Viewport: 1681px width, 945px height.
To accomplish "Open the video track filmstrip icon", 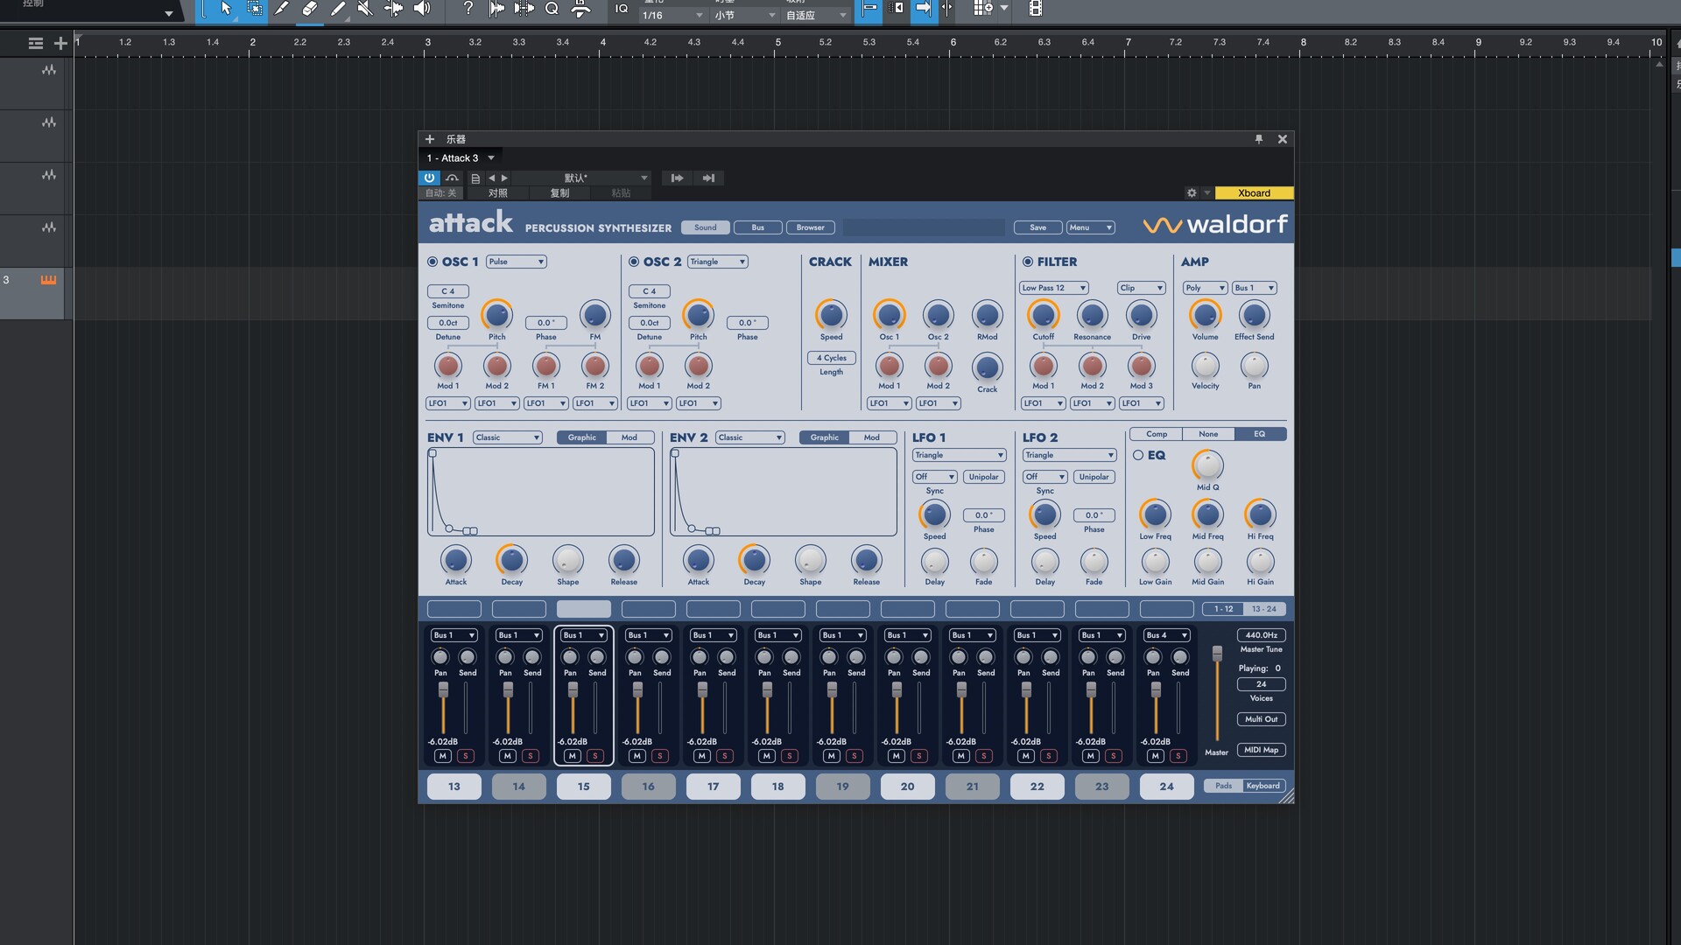I will [1036, 9].
